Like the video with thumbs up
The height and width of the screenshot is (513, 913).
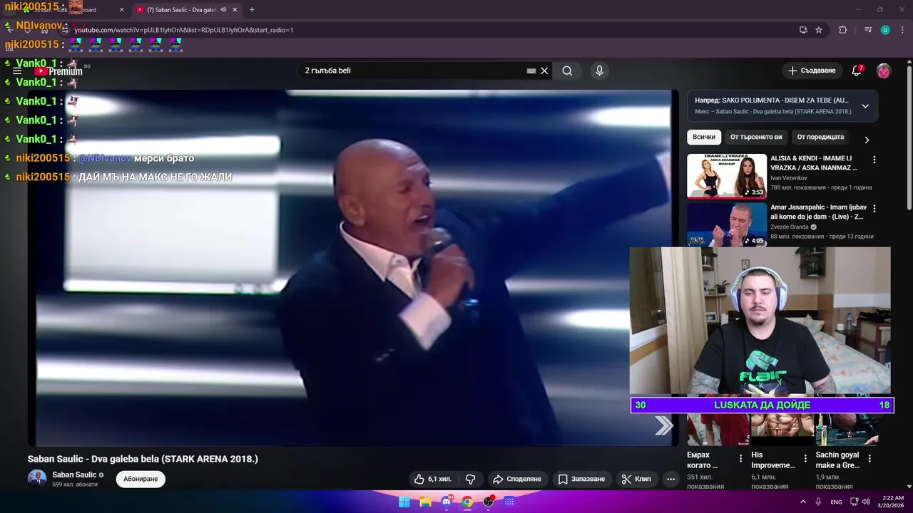(x=432, y=479)
